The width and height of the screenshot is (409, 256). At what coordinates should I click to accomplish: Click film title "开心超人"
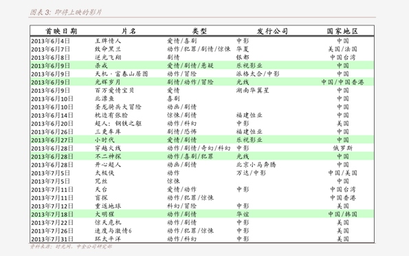[108, 165]
